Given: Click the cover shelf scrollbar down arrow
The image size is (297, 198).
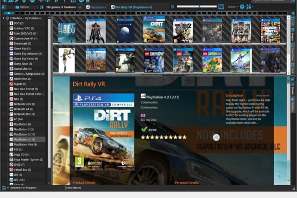Looking at the screenshot, I should pyautogui.click(x=288, y=73).
